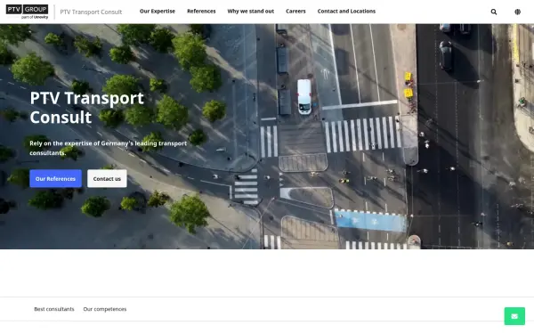This screenshot has width=534, height=334.
Task: Jump to Best consultants section
Action: (54, 309)
